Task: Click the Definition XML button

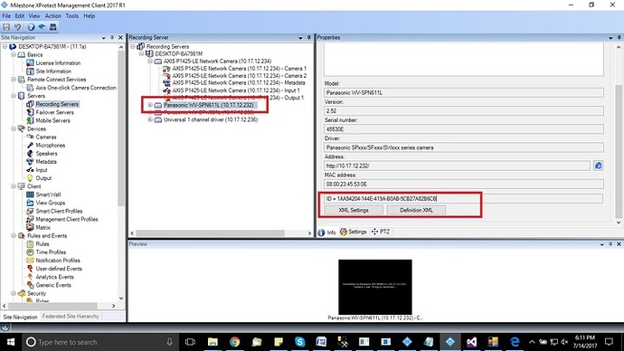Action: pos(416,210)
